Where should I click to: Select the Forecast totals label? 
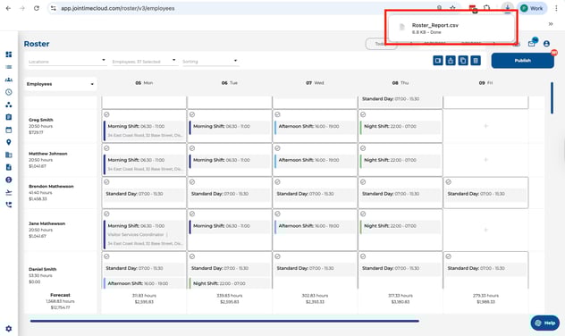click(x=60, y=295)
